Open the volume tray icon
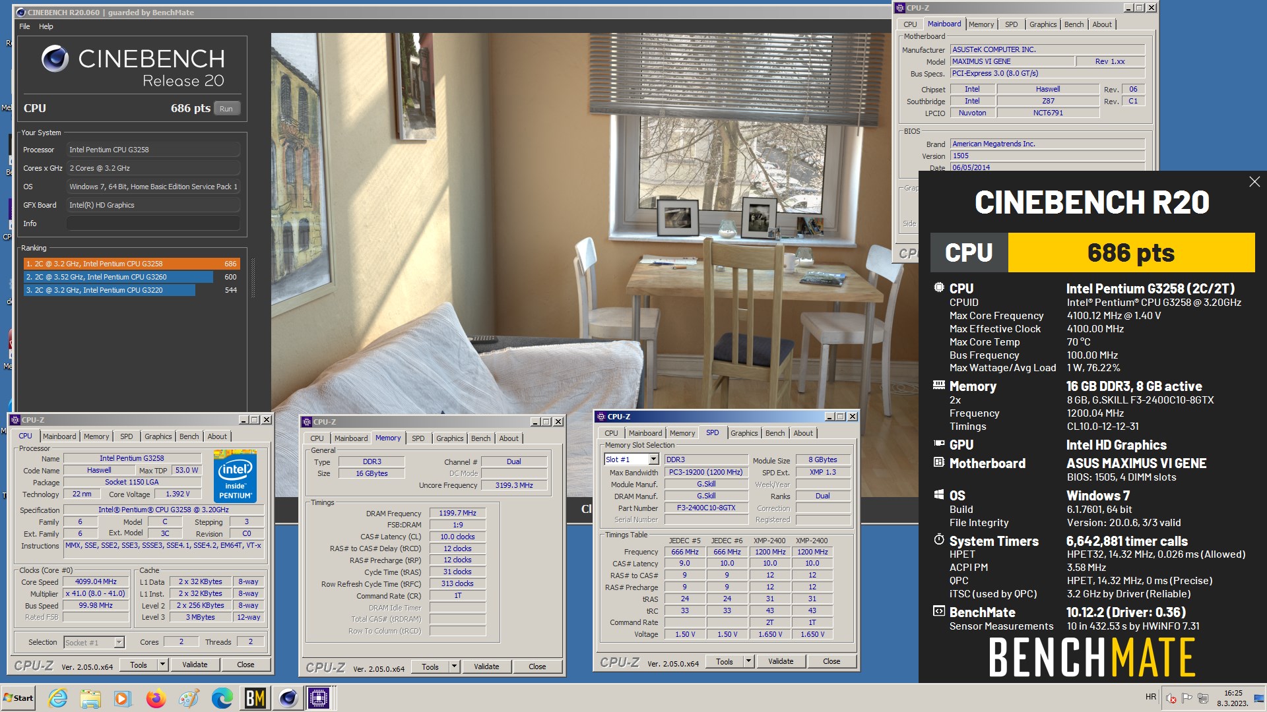This screenshot has width=1267, height=712. [1171, 698]
